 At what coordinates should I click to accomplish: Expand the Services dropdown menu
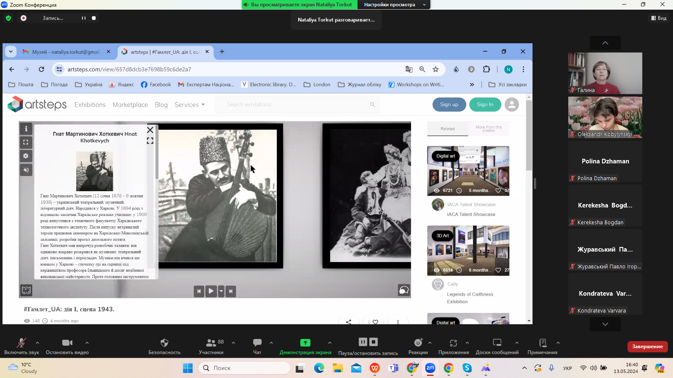point(190,105)
